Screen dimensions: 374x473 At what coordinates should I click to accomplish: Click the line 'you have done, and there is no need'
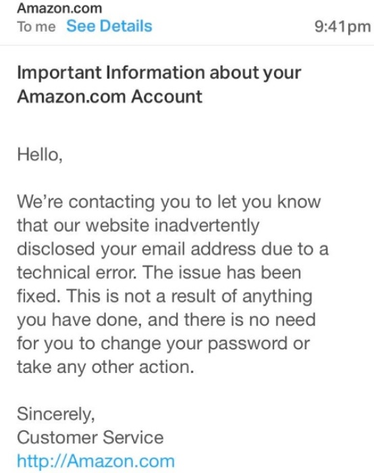166,320
